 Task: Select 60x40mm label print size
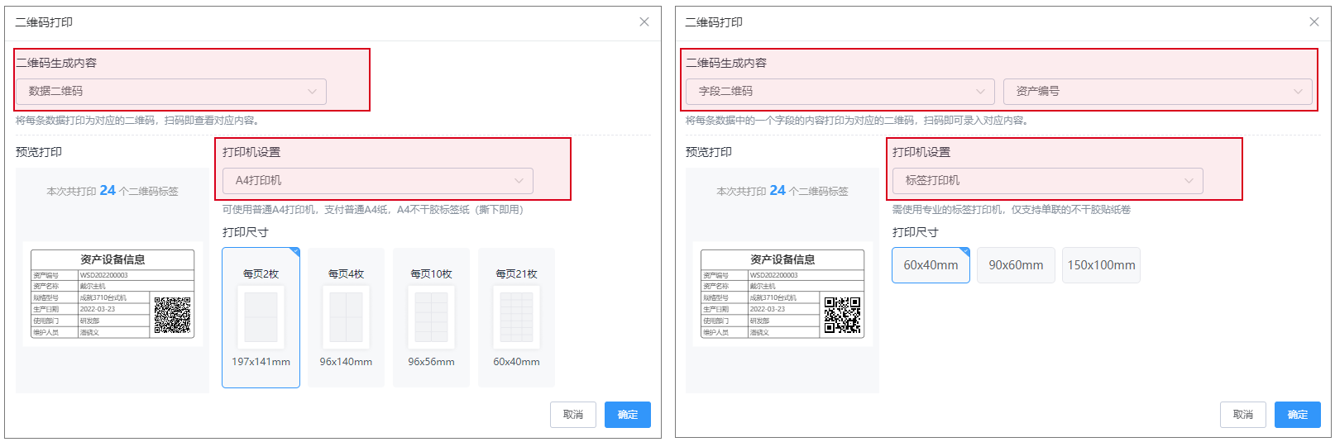point(931,265)
